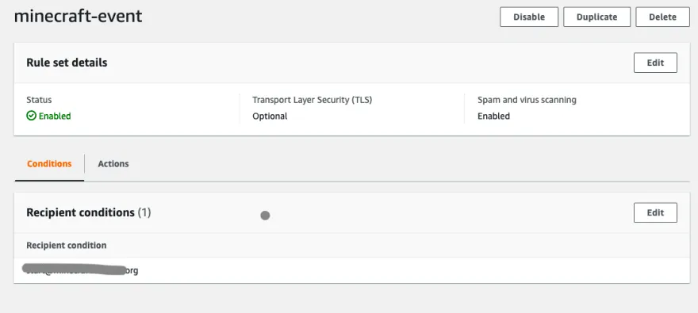The height and width of the screenshot is (313, 698).
Task: Edit the Recipient conditions section
Action: (655, 212)
